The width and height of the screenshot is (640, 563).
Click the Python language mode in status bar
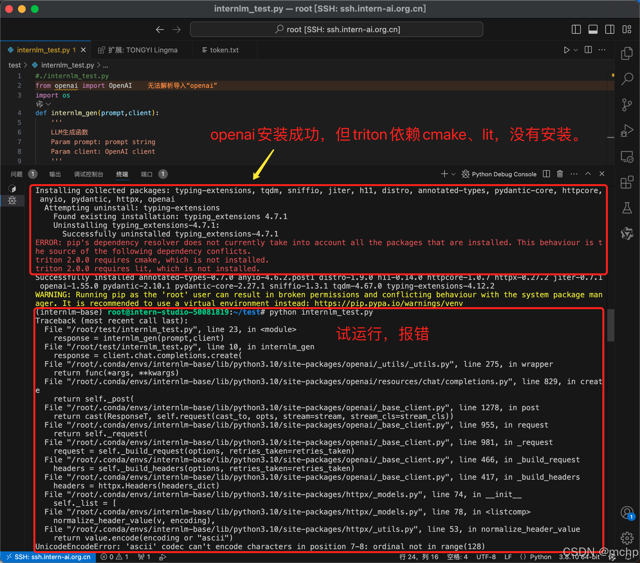pyautogui.click(x=540, y=557)
